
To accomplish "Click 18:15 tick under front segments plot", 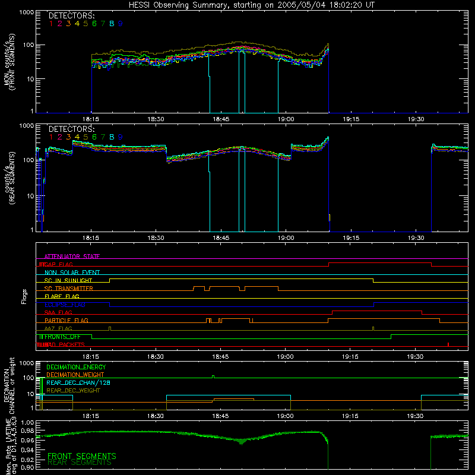I will coord(91,119).
